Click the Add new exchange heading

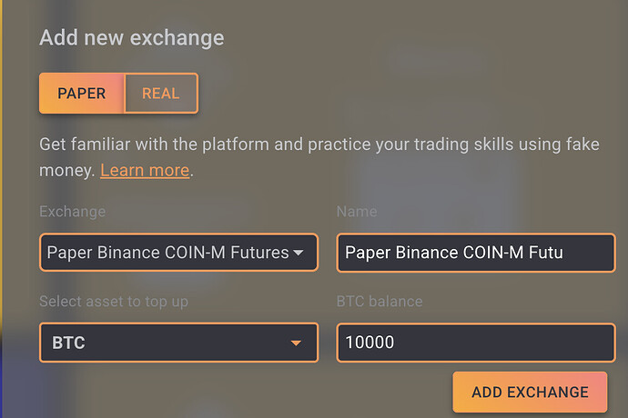point(131,38)
